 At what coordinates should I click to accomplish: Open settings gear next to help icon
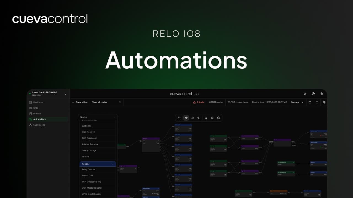pos(322,94)
